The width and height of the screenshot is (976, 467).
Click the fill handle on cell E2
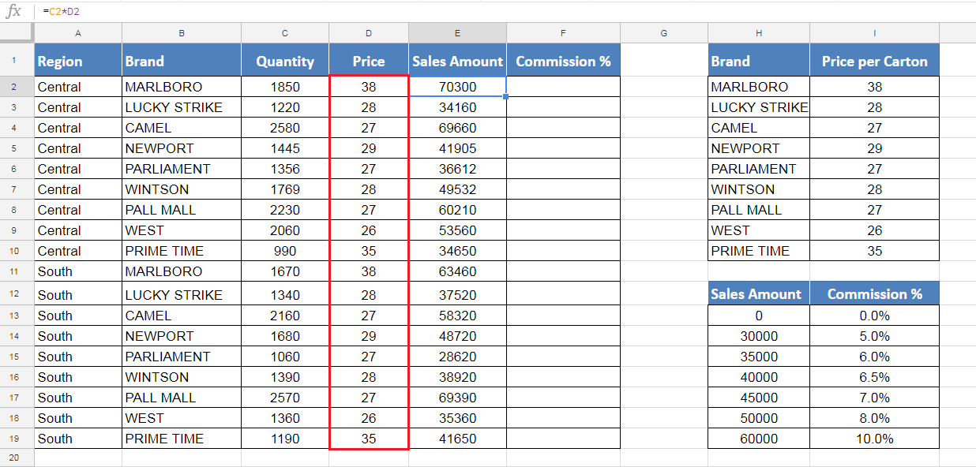click(506, 97)
